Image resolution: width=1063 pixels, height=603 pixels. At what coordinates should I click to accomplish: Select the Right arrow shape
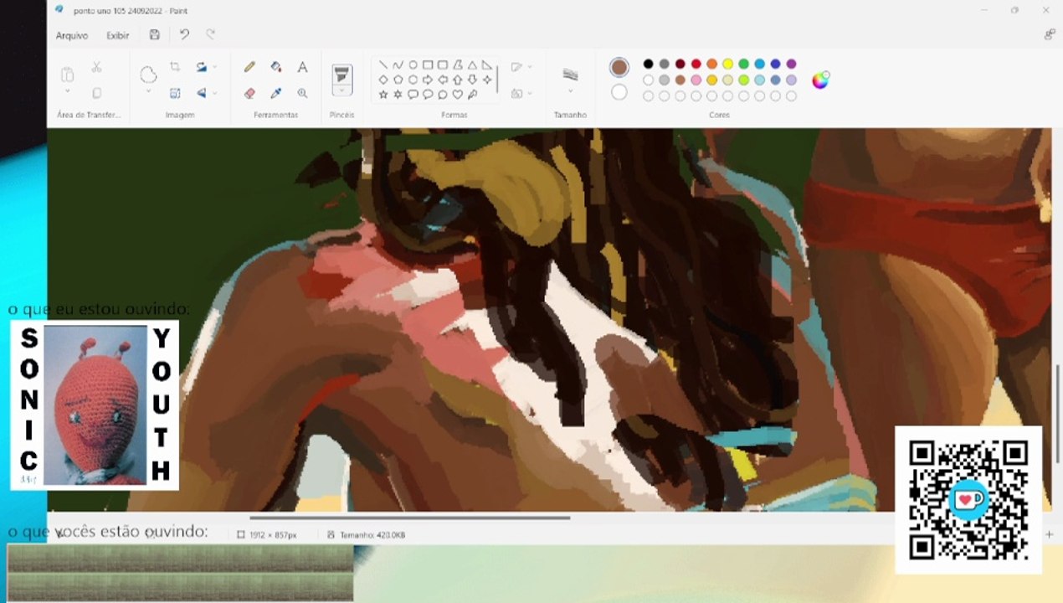tap(428, 80)
